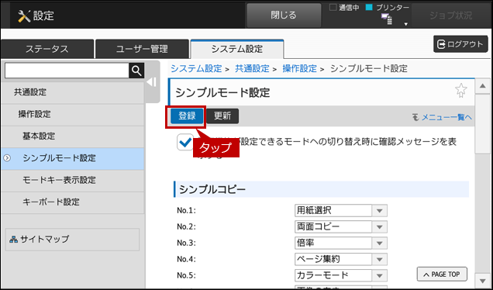Toggle the confirmation message checkbox

pyautogui.click(x=185, y=142)
